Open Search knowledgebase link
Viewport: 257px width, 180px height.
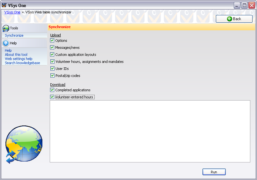coord(22,63)
